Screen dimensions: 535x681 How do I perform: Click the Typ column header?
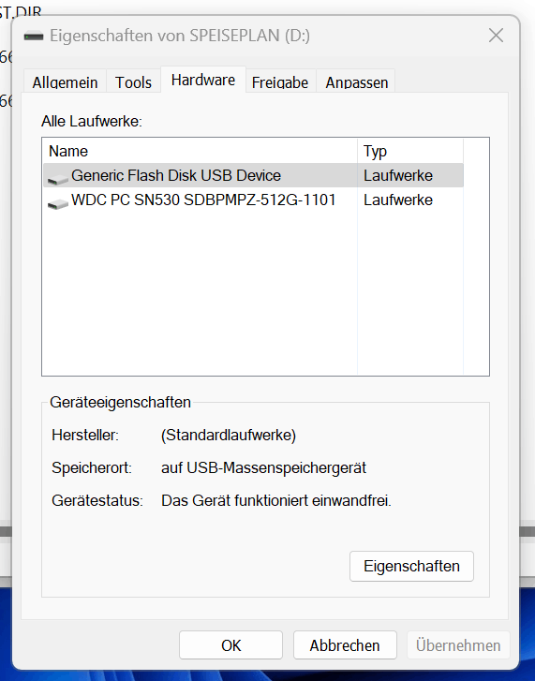410,151
